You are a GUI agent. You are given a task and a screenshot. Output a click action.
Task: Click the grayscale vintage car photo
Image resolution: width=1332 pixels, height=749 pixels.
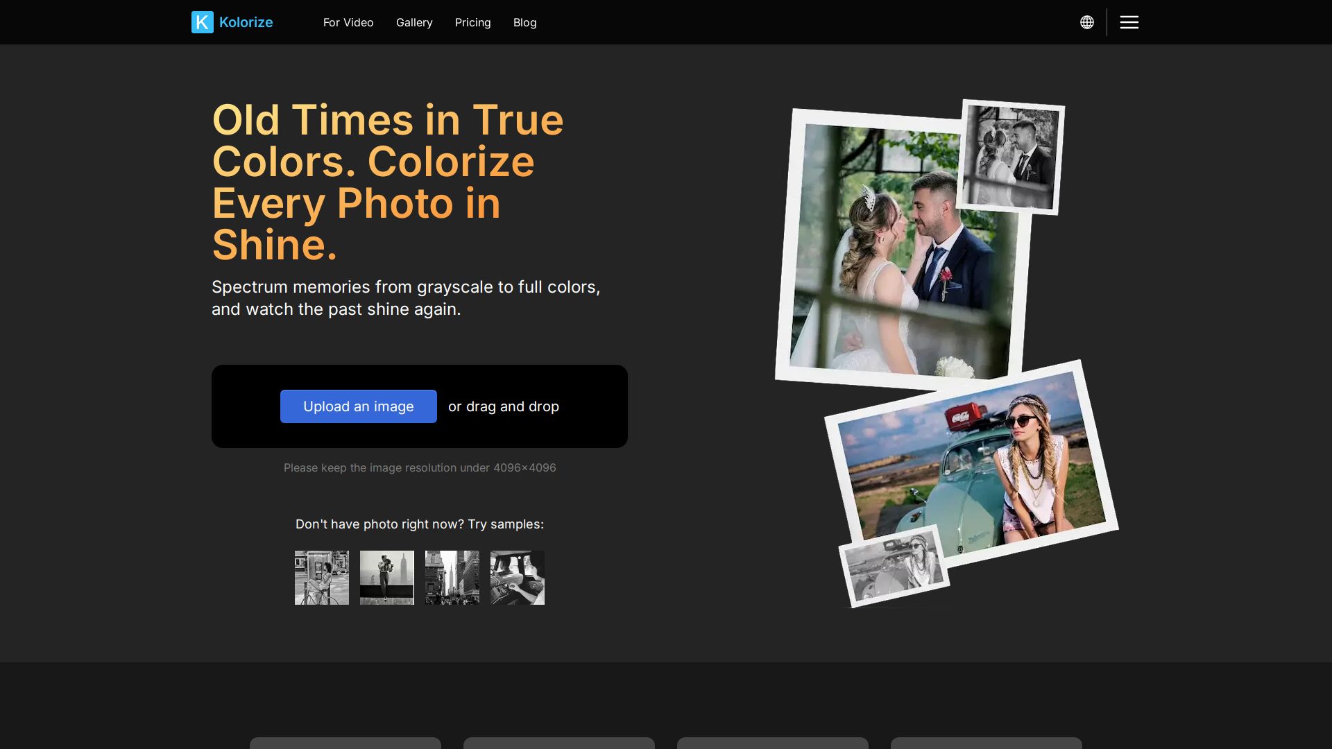(x=894, y=567)
